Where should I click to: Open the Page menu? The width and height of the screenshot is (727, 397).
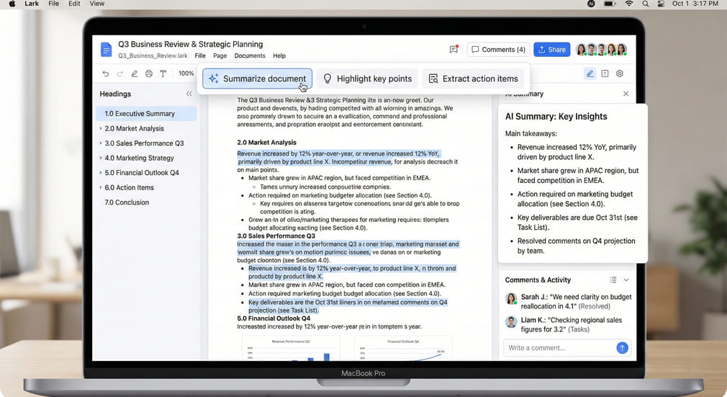220,55
